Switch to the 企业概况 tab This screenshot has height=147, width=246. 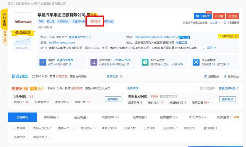click(22, 117)
